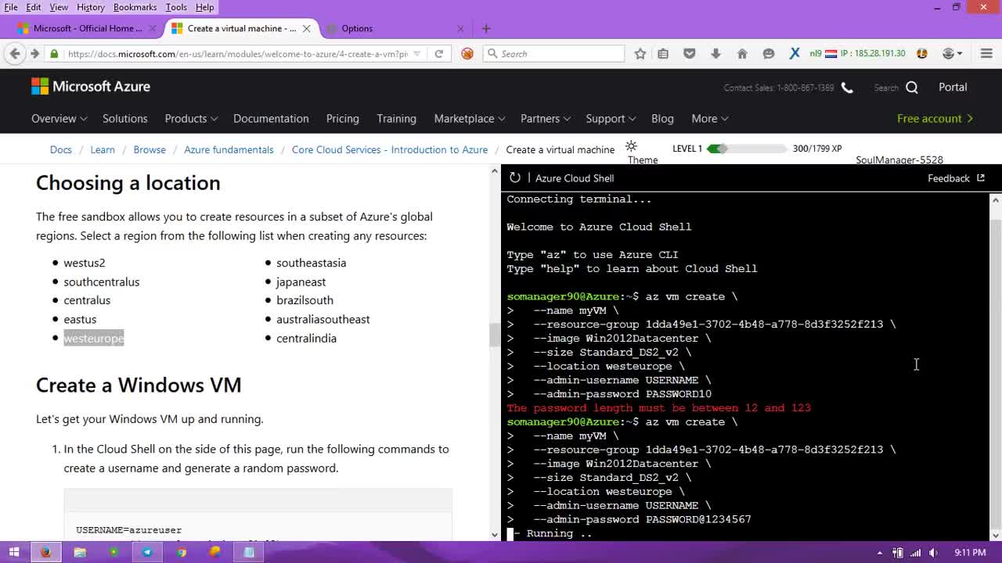Expand the More dropdown menu
1002x563 pixels.
coord(710,119)
